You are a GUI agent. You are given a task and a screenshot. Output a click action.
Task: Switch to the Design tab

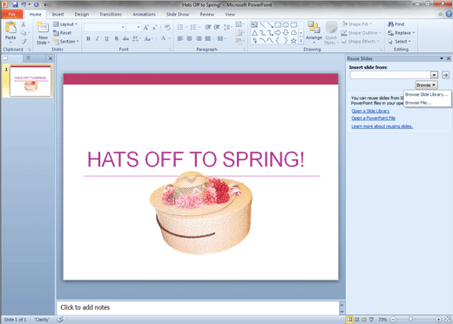click(82, 14)
